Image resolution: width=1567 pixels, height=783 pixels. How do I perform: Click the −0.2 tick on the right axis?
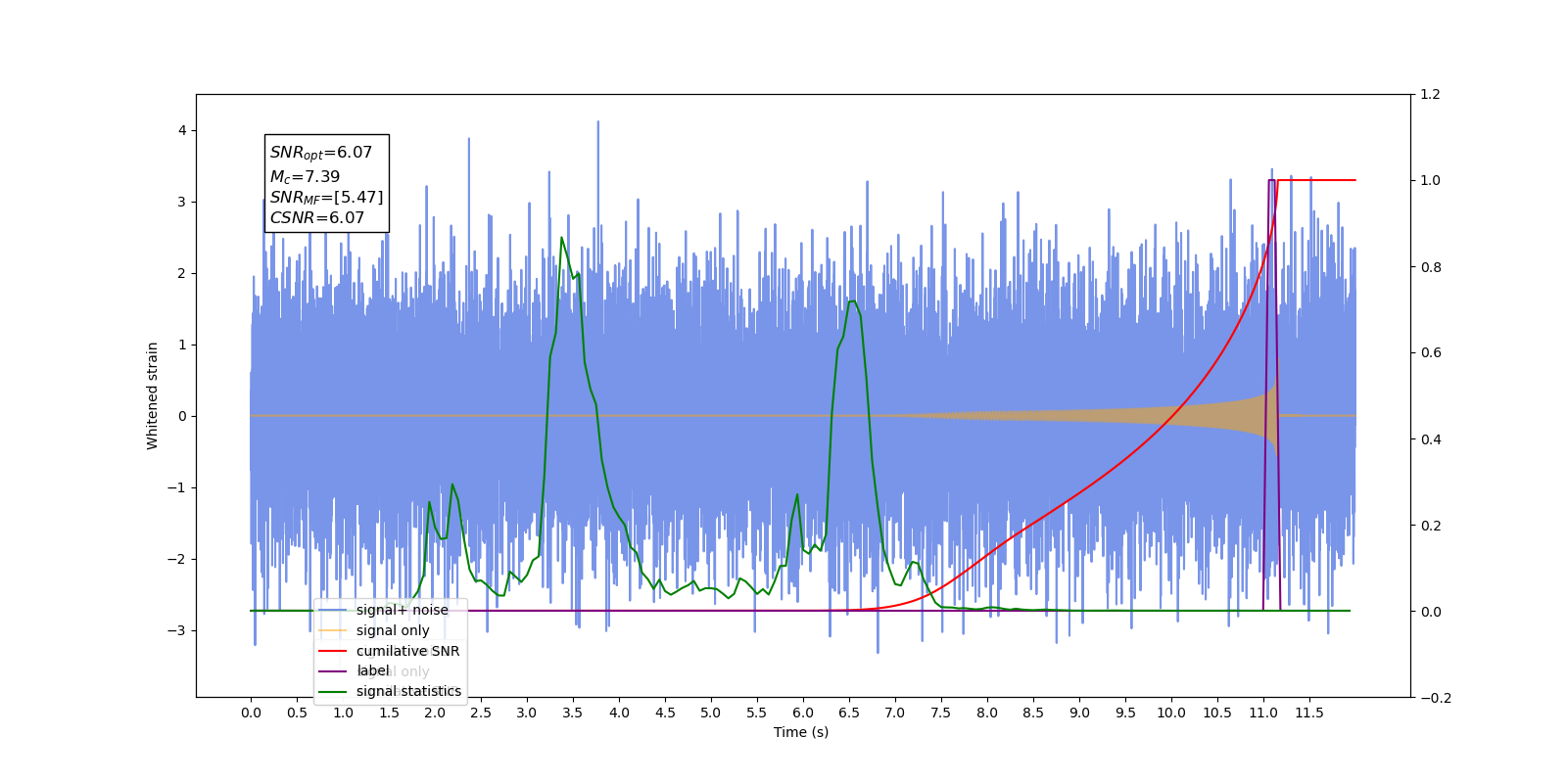[x=1435, y=698]
